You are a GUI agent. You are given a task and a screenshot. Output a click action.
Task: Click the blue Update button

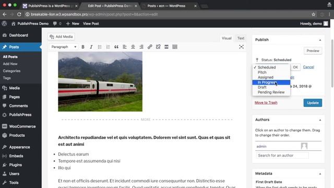(313, 103)
